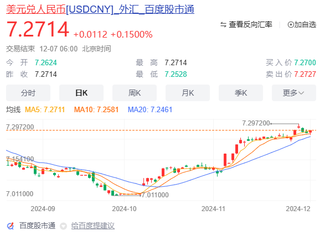Click the 2024-10 date axis label
The image size is (330, 236).
click(x=124, y=209)
